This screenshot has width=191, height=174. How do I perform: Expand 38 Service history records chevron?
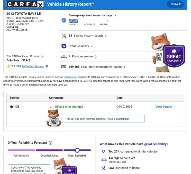click(106, 36)
